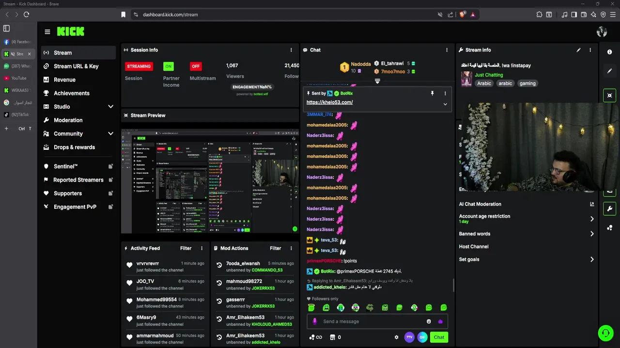Click the Stream Preview thumbnail
The width and height of the screenshot is (620, 348).
[210, 181]
